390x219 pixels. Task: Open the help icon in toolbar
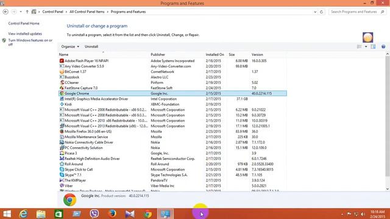(x=383, y=46)
